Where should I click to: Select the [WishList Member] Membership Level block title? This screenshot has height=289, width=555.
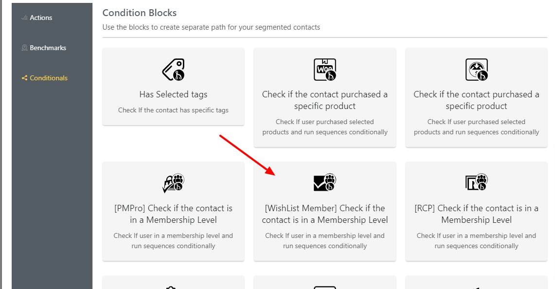tap(325, 214)
